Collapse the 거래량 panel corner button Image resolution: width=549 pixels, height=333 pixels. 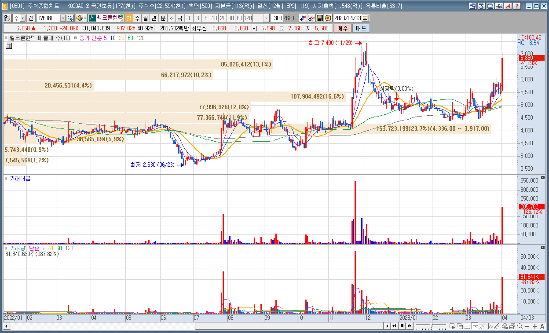point(542,248)
